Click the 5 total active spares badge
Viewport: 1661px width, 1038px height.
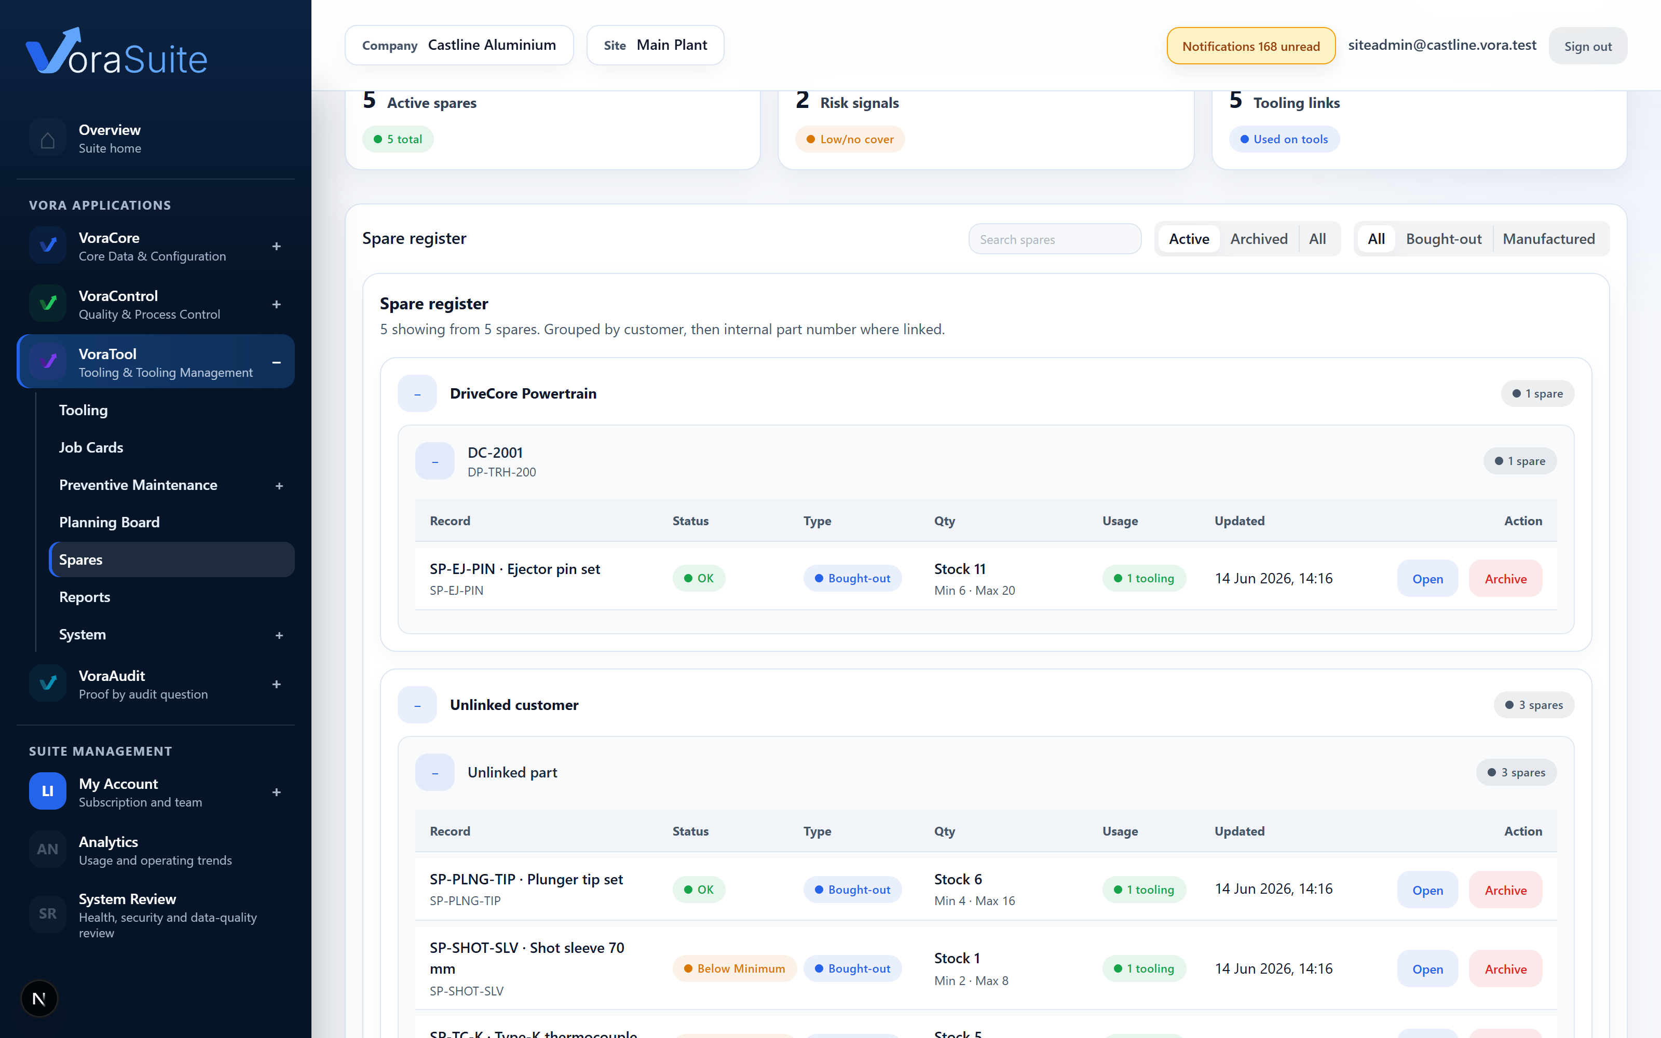(x=398, y=140)
